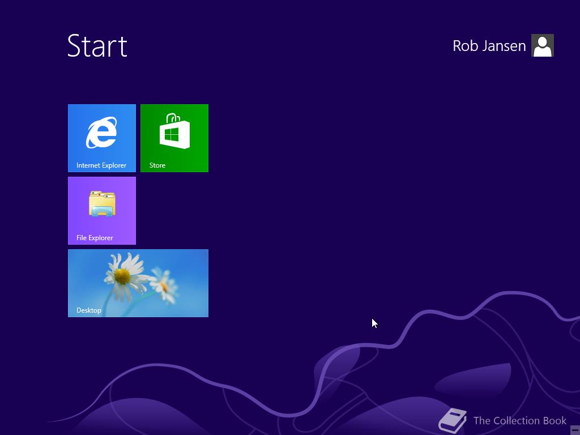Open the Internet Explorer tile
This screenshot has height=435, width=580.
point(102,138)
